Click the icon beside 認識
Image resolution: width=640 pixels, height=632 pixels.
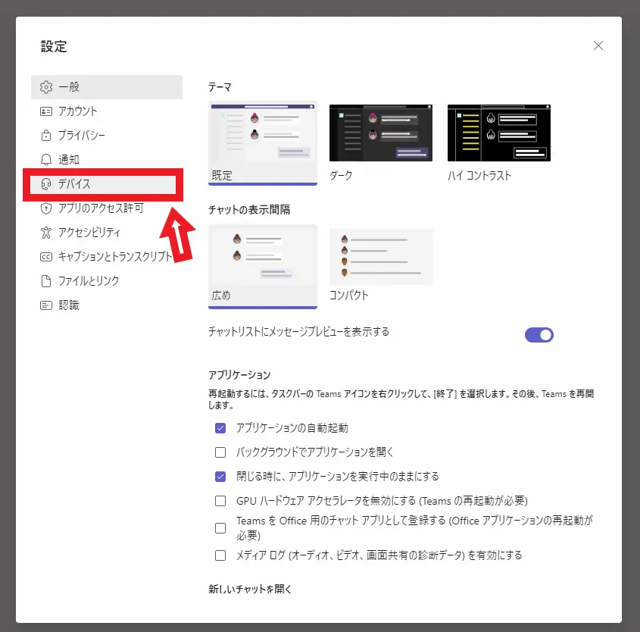pyautogui.click(x=46, y=305)
